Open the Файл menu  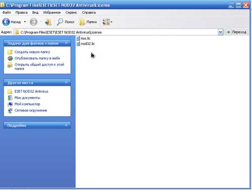point(7,13)
